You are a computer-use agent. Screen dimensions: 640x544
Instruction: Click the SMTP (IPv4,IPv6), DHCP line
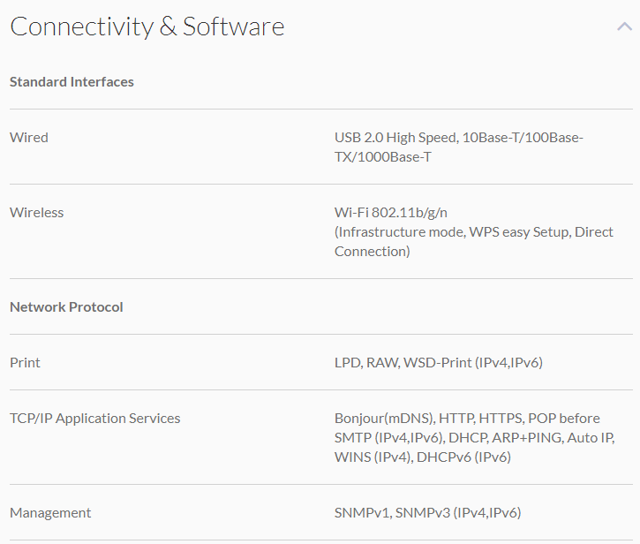coord(474,438)
